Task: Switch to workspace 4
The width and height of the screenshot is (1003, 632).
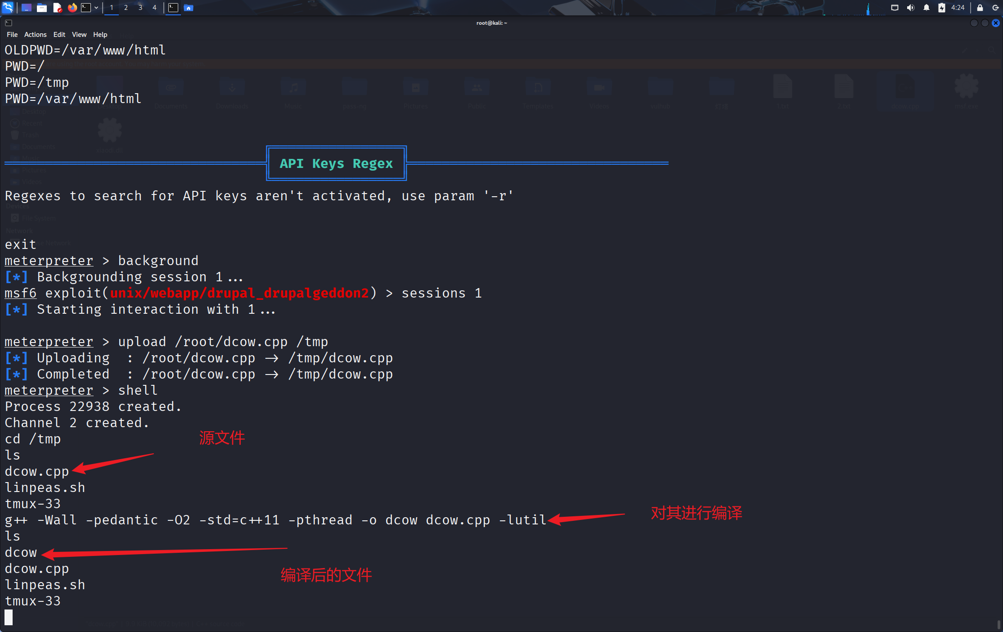Action: [x=154, y=8]
